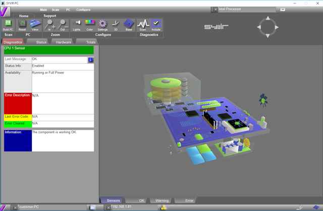Open the Totals tab
The image size is (323, 211).
pyautogui.click(x=91, y=42)
